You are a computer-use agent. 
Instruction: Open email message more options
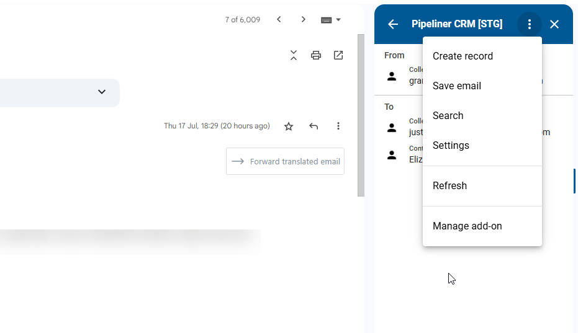pos(338,126)
